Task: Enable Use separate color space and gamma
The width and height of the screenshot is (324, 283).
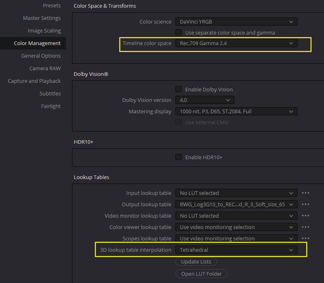Action: coord(179,33)
